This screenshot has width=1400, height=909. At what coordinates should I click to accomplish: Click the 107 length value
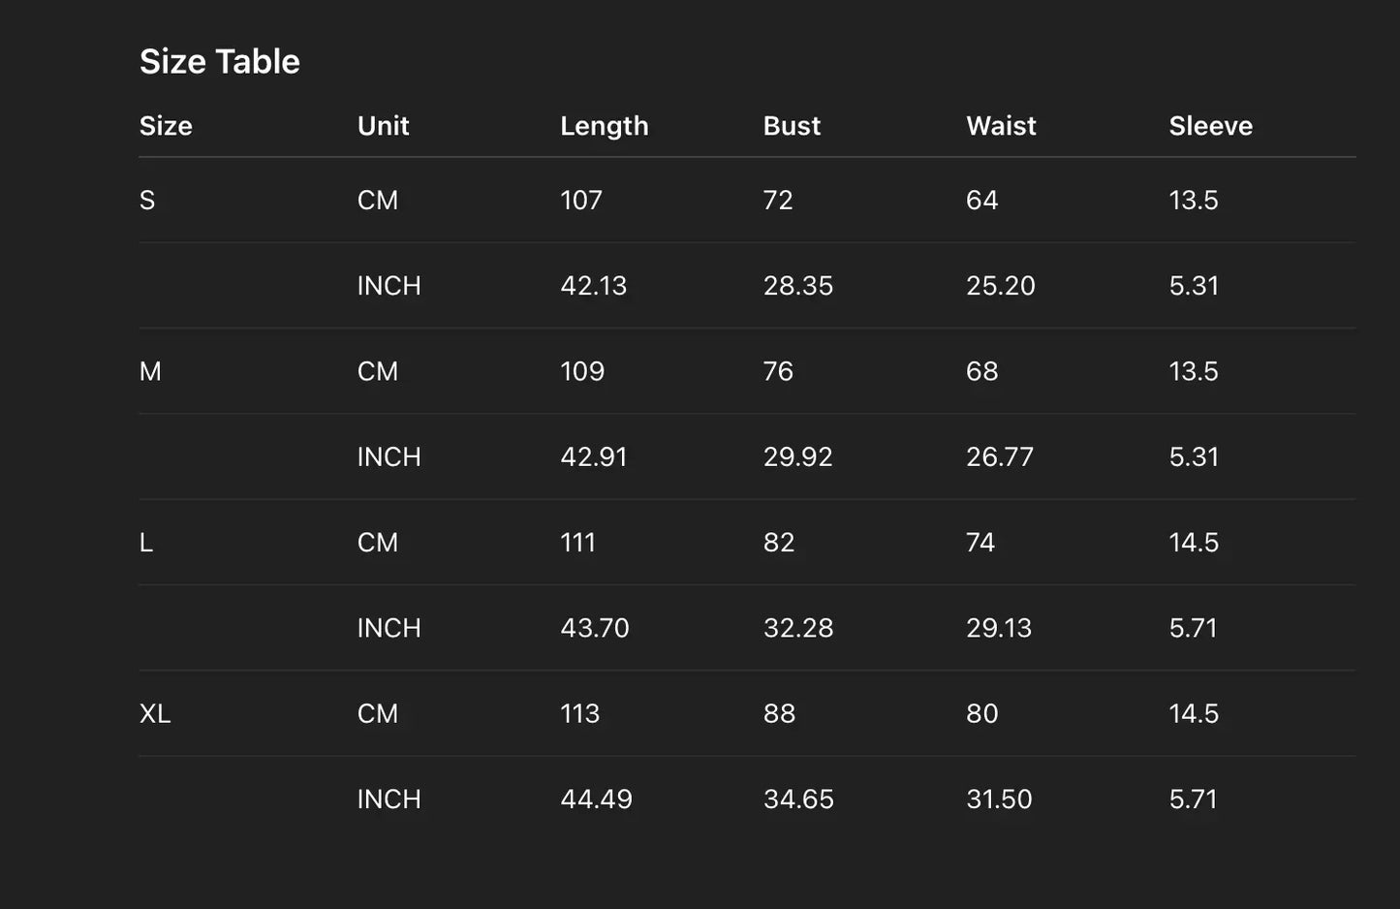[581, 201]
